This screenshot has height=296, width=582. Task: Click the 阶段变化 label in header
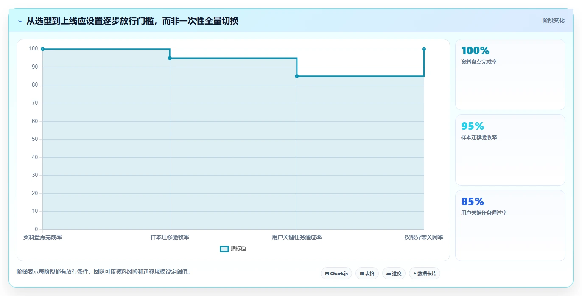[553, 20]
